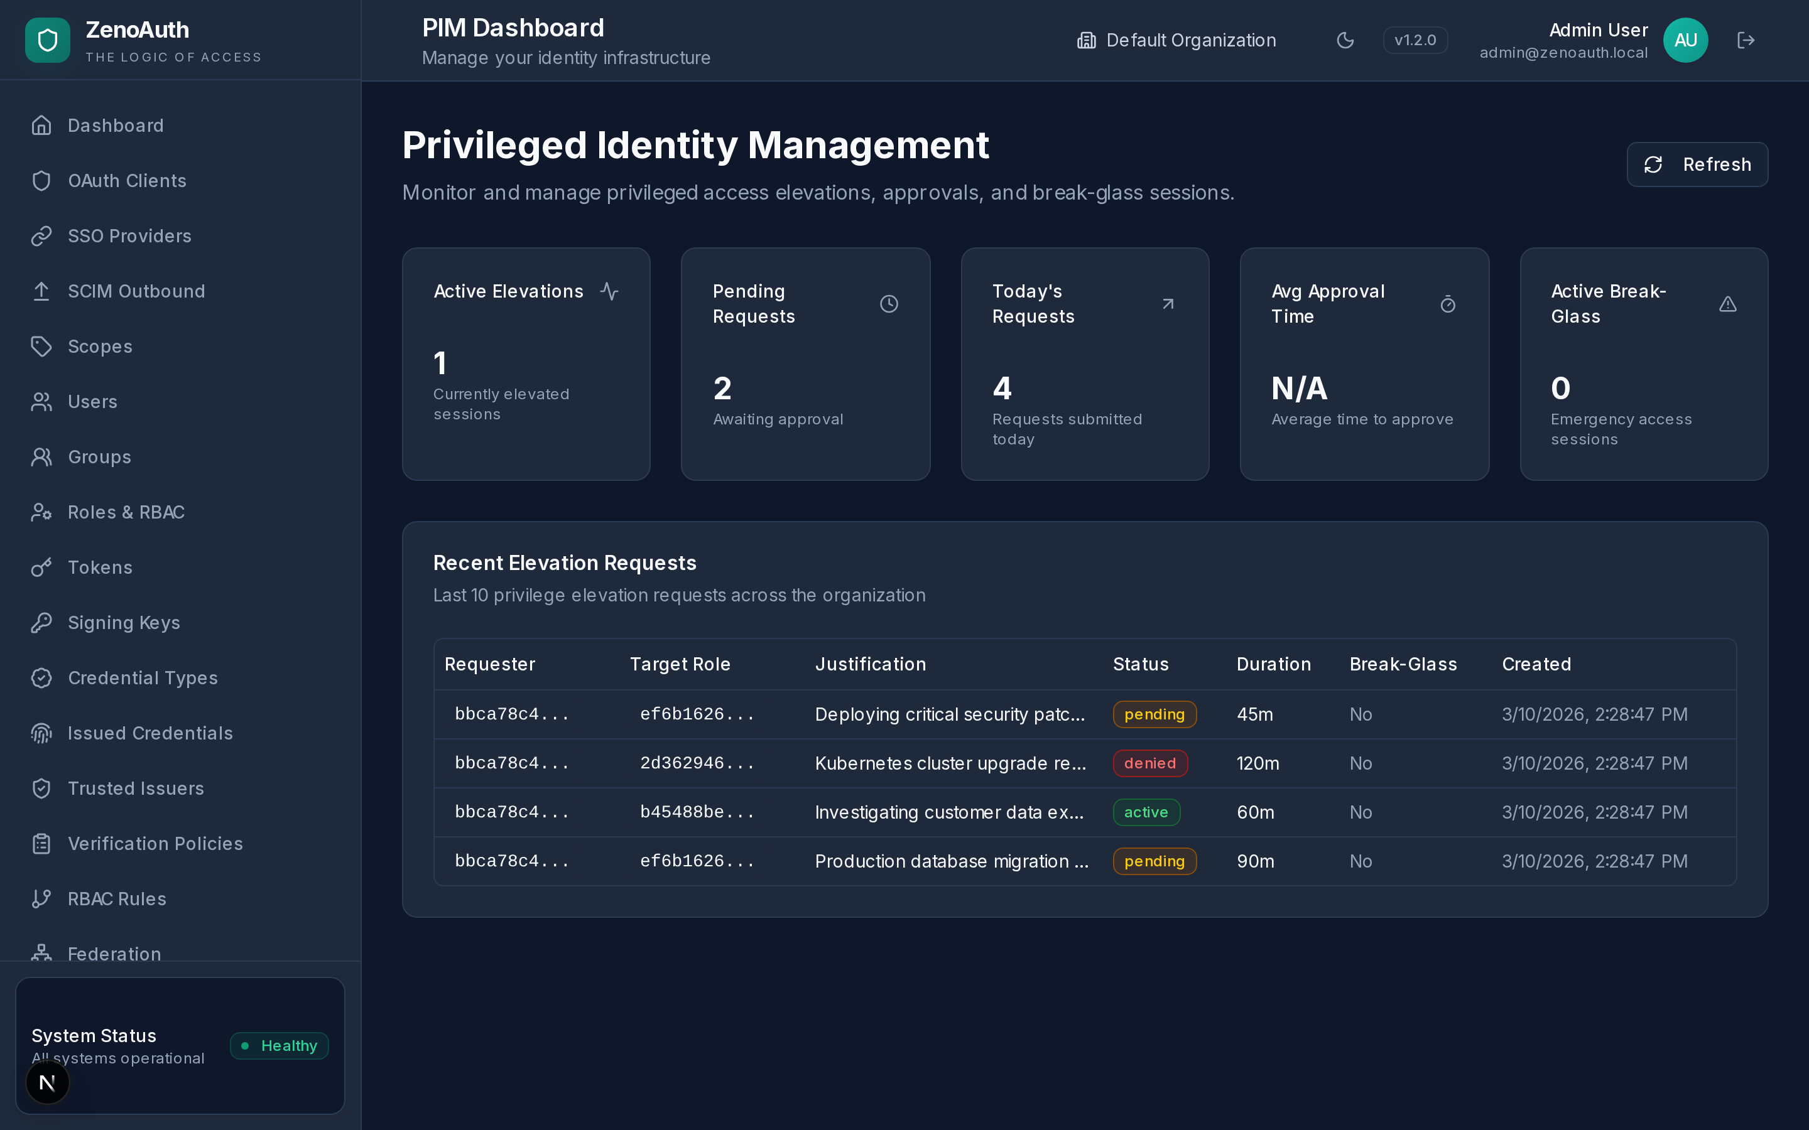Select the OAuth Clients shield icon

pos(41,180)
